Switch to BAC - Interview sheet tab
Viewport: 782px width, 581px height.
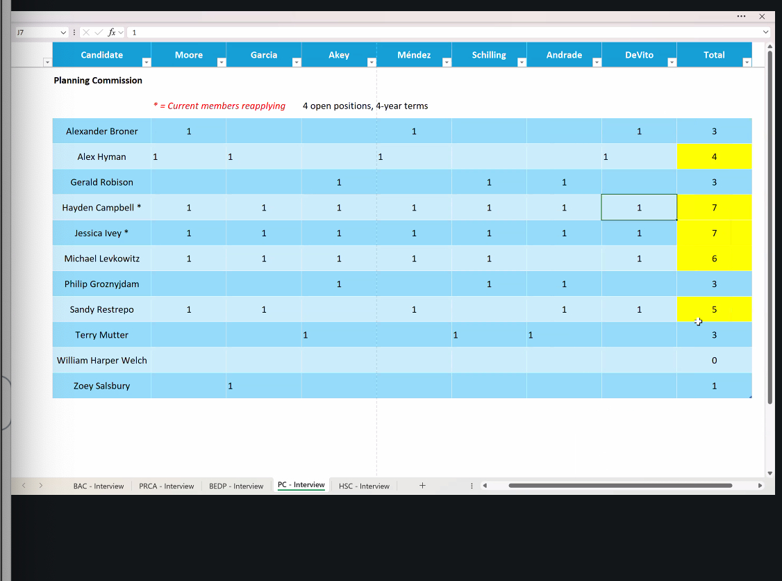pyautogui.click(x=99, y=486)
